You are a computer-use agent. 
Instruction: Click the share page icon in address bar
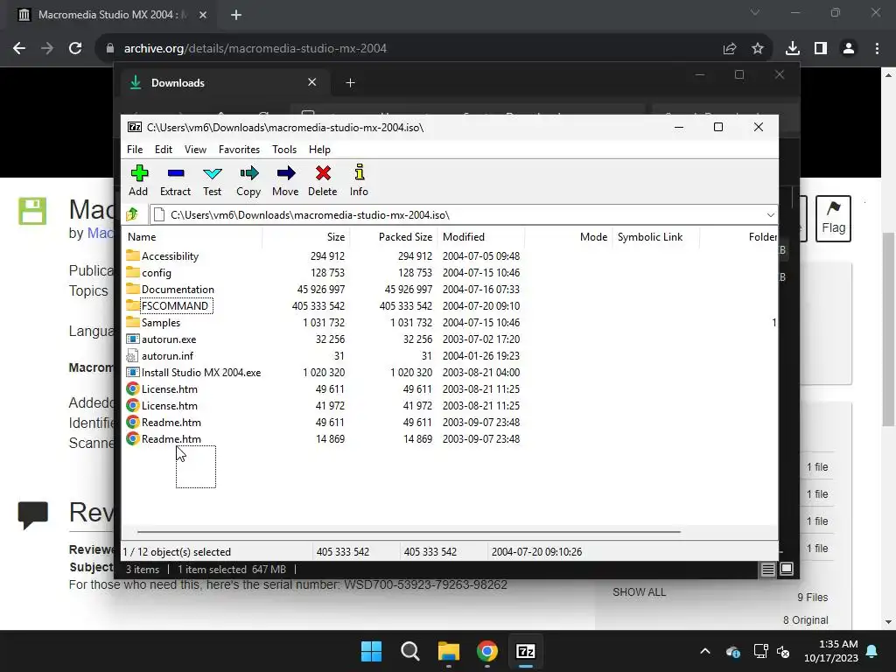pos(730,49)
